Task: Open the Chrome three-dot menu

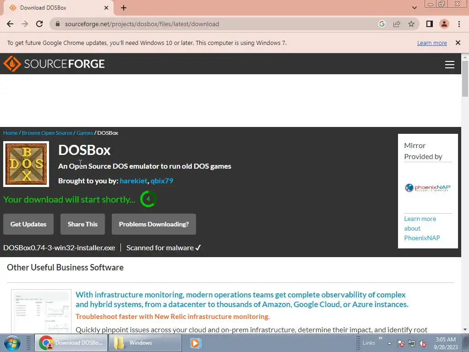Action: coord(459,24)
